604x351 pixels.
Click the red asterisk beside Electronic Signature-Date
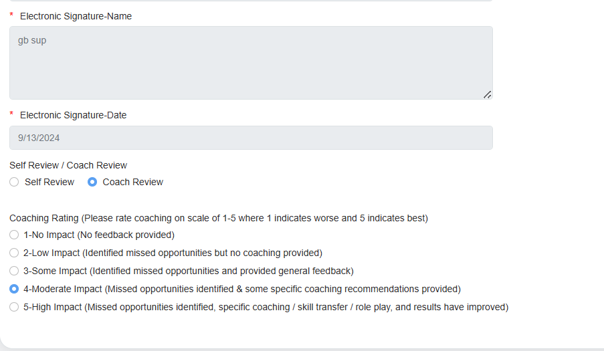(x=11, y=114)
